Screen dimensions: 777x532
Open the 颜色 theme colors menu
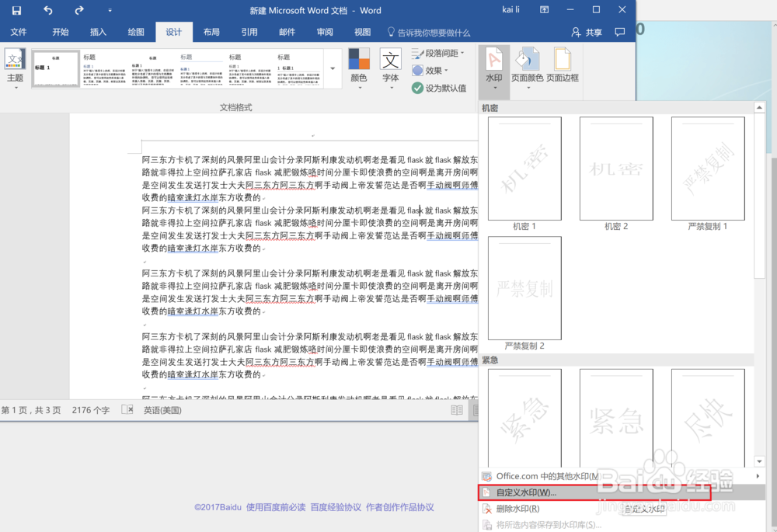[359, 68]
